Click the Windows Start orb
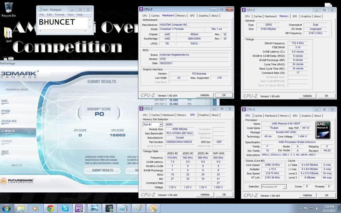This screenshot has width=341, height=213. pyautogui.click(x=6, y=208)
